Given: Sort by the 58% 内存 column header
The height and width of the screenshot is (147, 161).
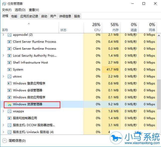Looking at the screenshot, I should [111, 28].
